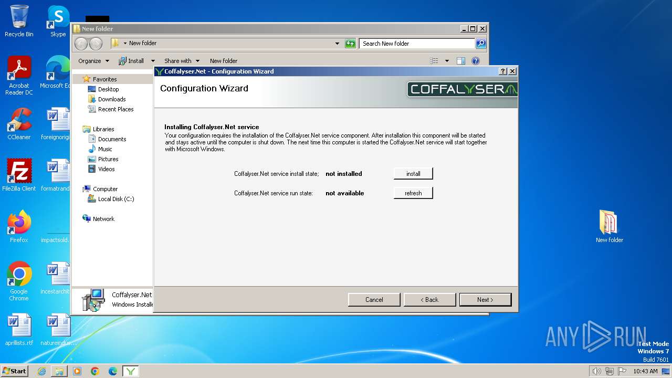
Task: Click the Explorer back navigation arrow
Action: [81, 44]
